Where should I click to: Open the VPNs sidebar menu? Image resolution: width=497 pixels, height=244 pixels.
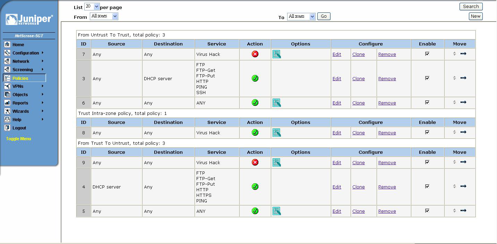pyautogui.click(x=18, y=86)
